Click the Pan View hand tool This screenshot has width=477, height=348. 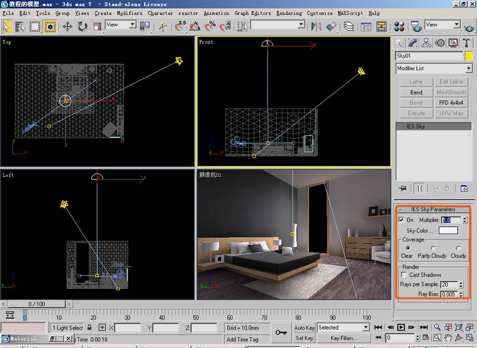coord(448,338)
